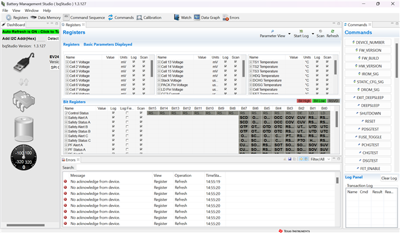The image size is (400, 233).
Task: Click the RSVD gray legend swatch
Action: coord(333,101)
